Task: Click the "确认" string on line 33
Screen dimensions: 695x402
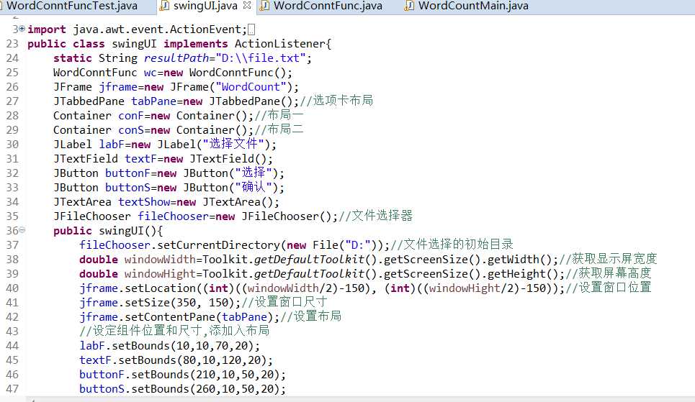Action: (x=253, y=187)
